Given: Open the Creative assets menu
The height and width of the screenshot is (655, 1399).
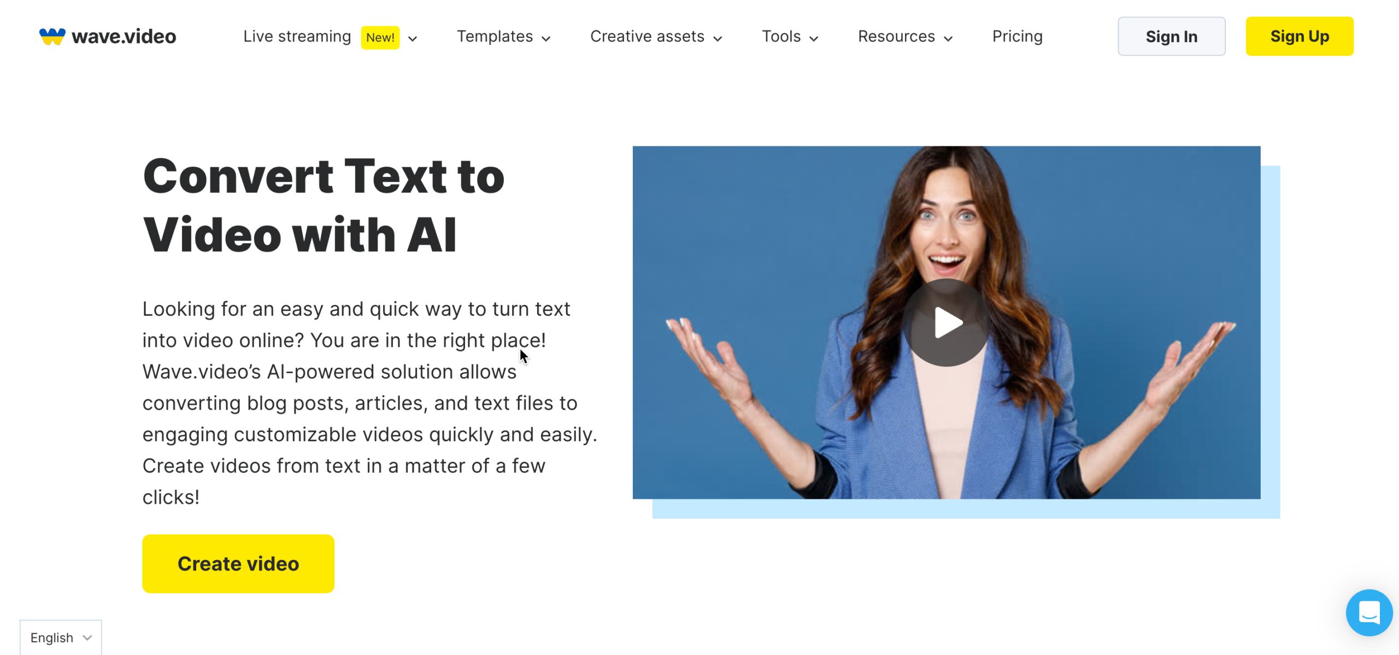Looking at the screenshot, I should [x=647, y=36].
